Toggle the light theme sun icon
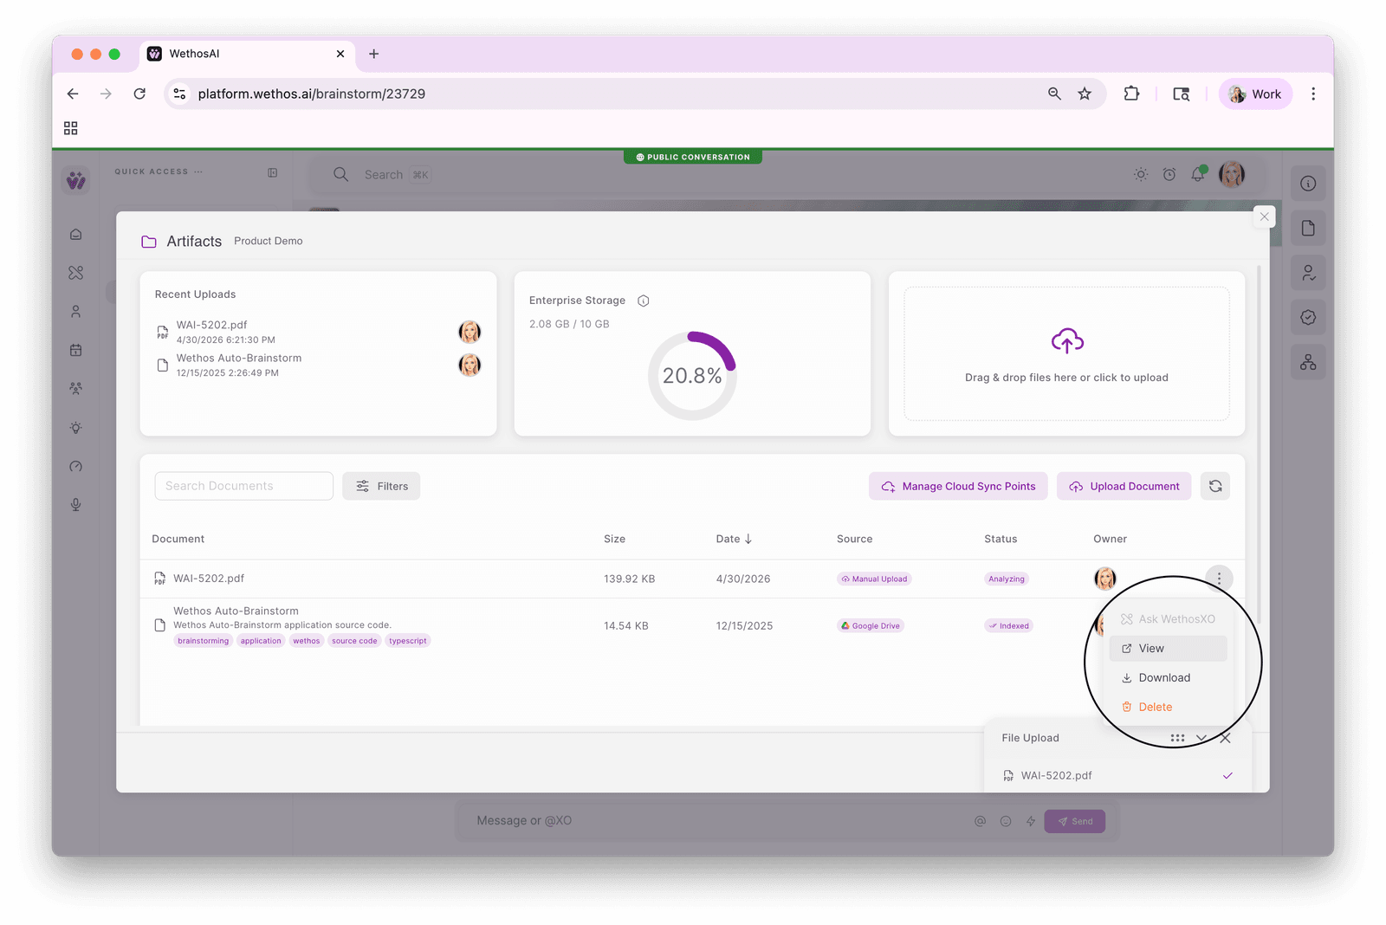This screenshot has width=1386, height=925. [1141, 174]
